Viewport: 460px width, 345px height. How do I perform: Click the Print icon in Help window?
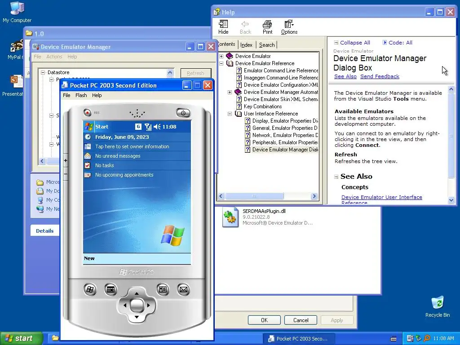pos(267,27)
